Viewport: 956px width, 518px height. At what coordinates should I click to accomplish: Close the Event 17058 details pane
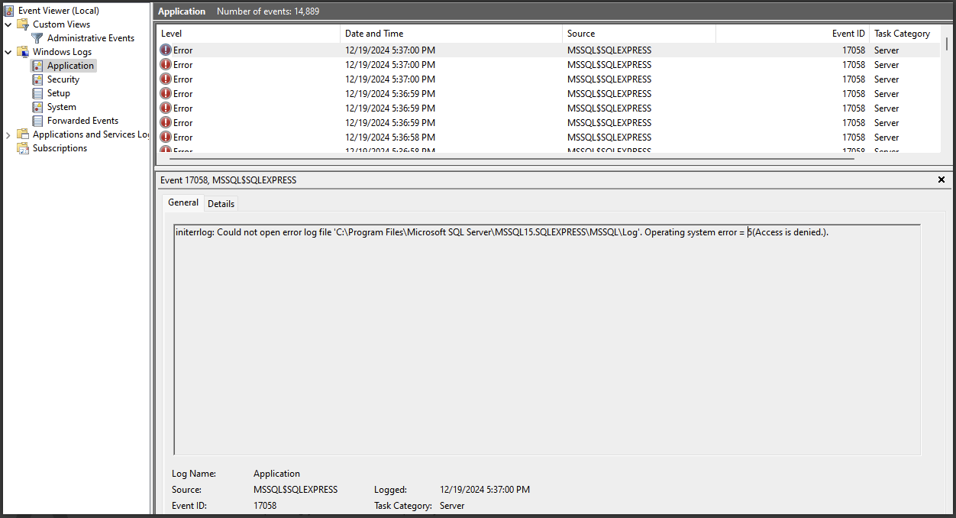click(x=941, y=180)
